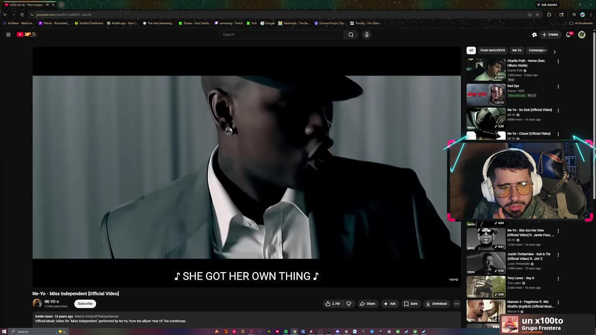This screenshot has height=335, width=596.
Task: Click the Share button
Action: (x=367, y=304)
